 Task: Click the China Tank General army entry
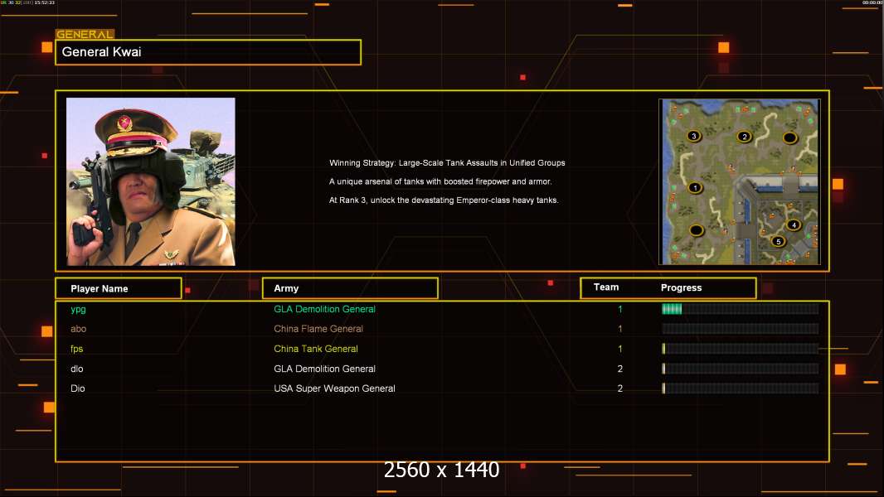(x=316, y=349)
